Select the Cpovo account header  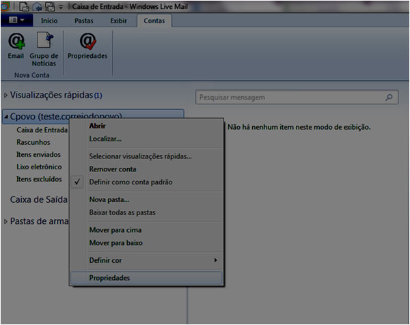tap(93, 117)
